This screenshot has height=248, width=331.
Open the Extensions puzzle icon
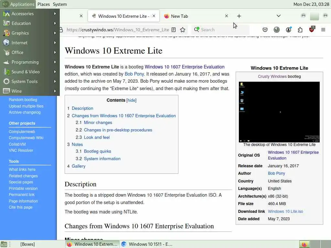pyautogui.click(x=300, y=30)
